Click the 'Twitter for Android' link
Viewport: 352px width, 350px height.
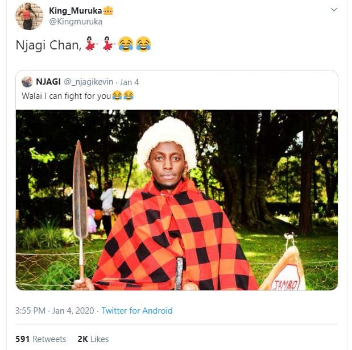tap(136, 311)
